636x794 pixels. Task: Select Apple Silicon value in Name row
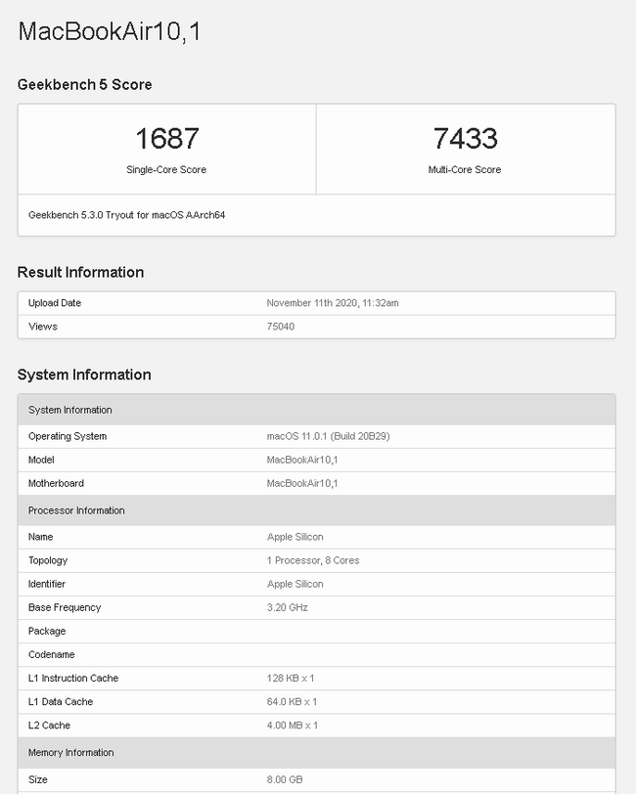(295, 537)
